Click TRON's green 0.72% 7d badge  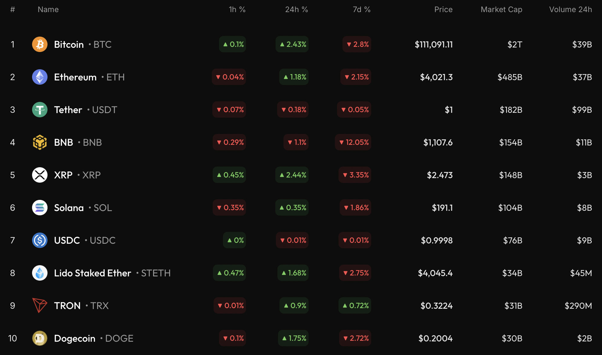coord(355,306)
